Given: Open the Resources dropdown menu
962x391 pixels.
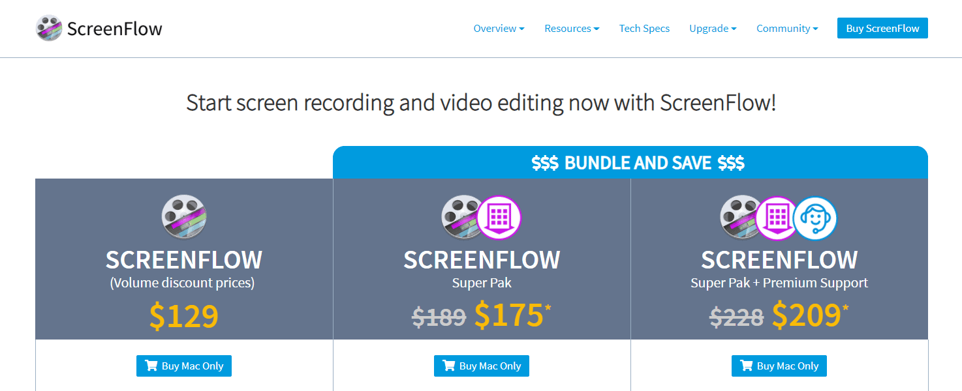Looking at the screenshot, I should [572, 29].
